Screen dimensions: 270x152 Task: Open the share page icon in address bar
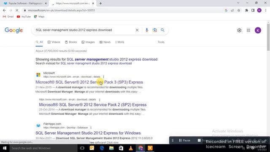232,10
